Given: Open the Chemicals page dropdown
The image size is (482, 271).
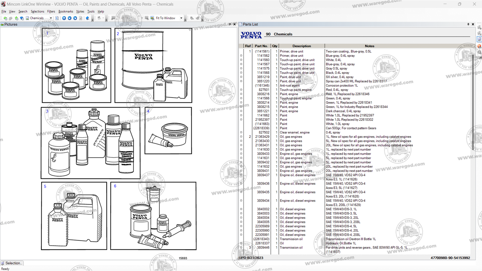Looking at the screenshot, I should click(51, 18).
